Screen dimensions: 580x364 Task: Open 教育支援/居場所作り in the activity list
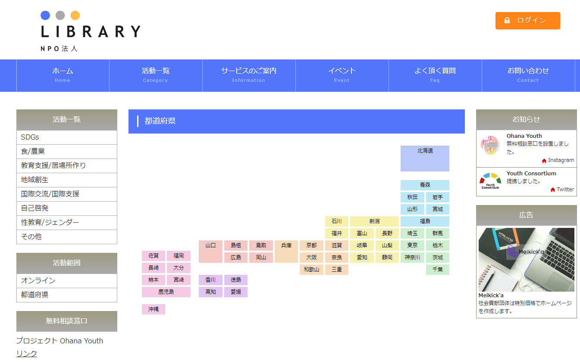click(x=67, y=166)
